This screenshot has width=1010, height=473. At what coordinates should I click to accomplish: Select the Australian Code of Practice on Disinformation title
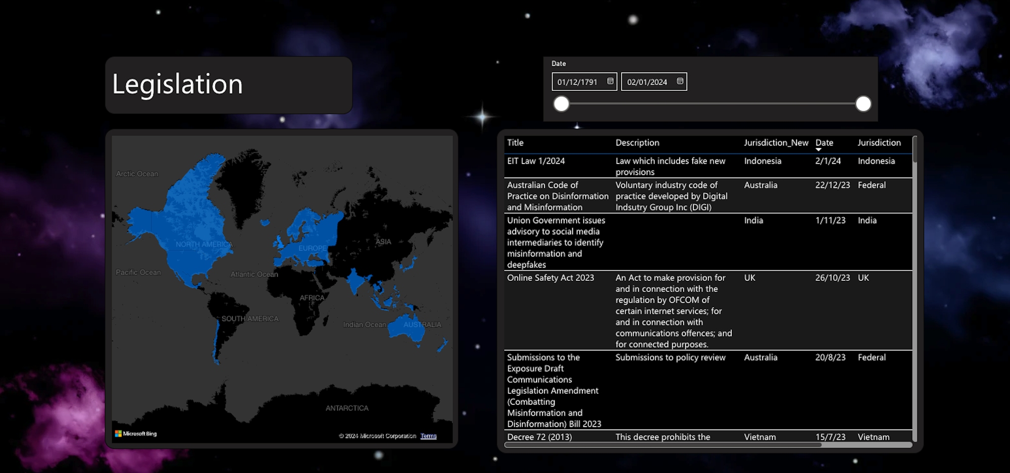coord(558,196)
